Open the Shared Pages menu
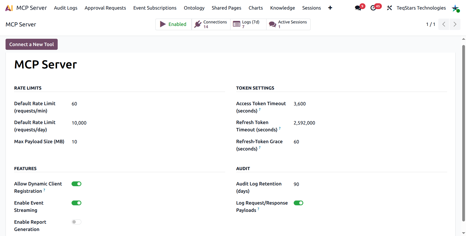This screenshot has width=466, height=236. [x=226, y=8]
